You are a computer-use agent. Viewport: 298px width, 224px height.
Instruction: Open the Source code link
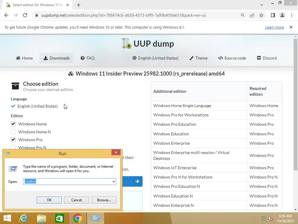coord(232,58)
